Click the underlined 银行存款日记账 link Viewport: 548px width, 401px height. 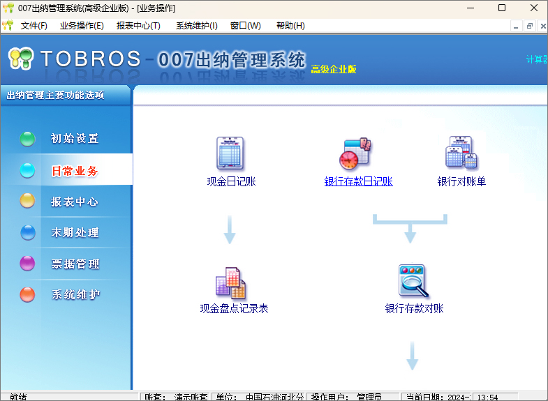pos(359,181)
